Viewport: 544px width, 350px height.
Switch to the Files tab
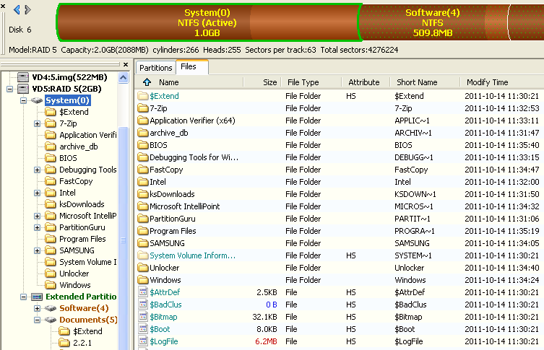(x=189, y=67)
